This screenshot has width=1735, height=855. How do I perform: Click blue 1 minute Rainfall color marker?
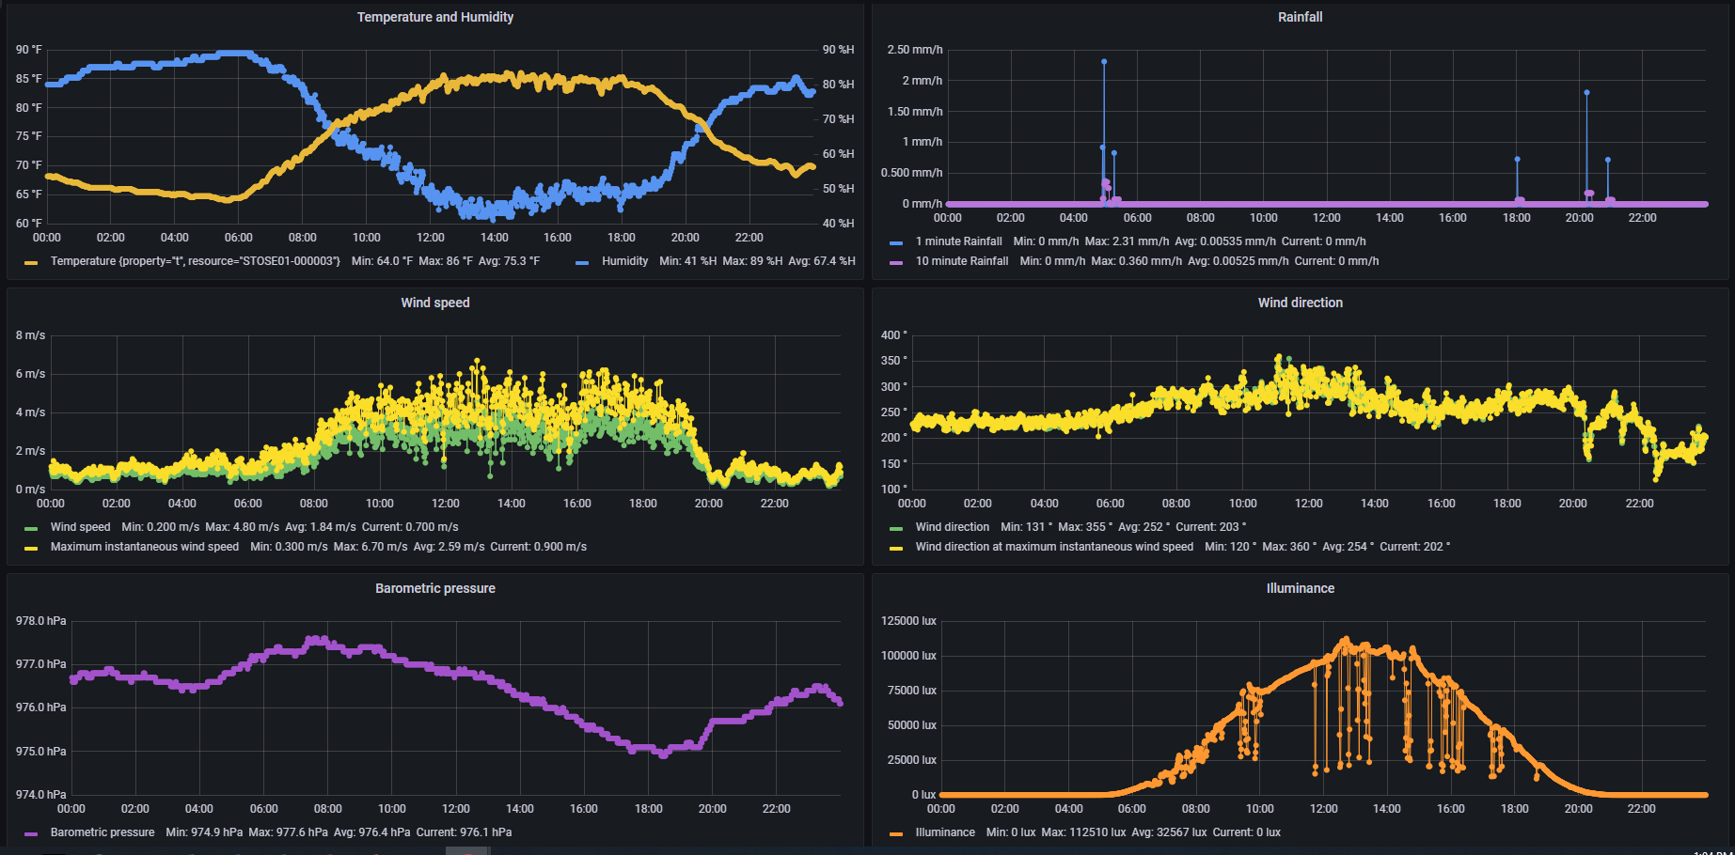tap(896, 242)
